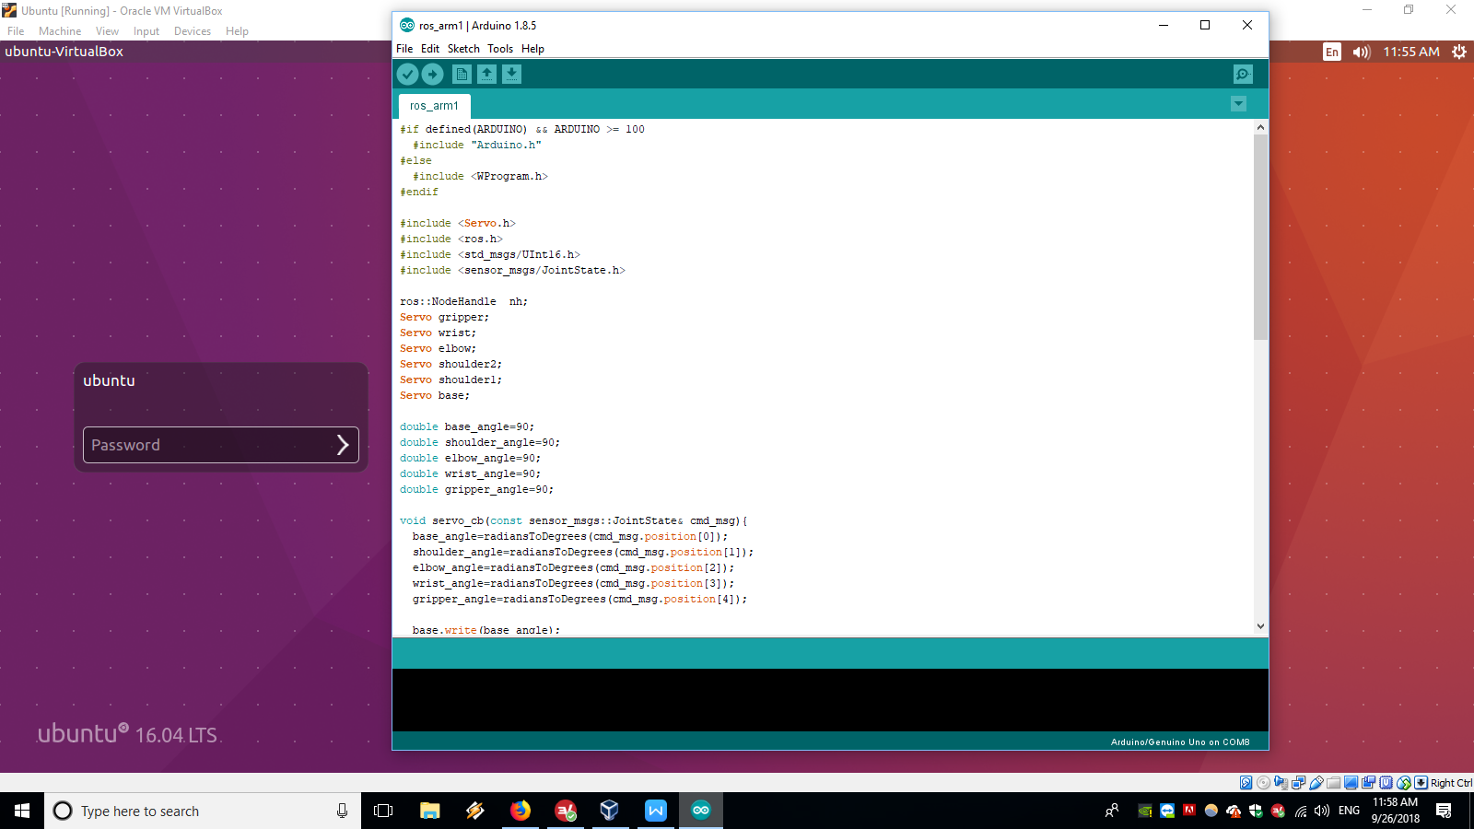Click the code editor scroll up arrow
Image resolution: width=1474 pixels, height=829 pixels.
[x=1260, y=127]
